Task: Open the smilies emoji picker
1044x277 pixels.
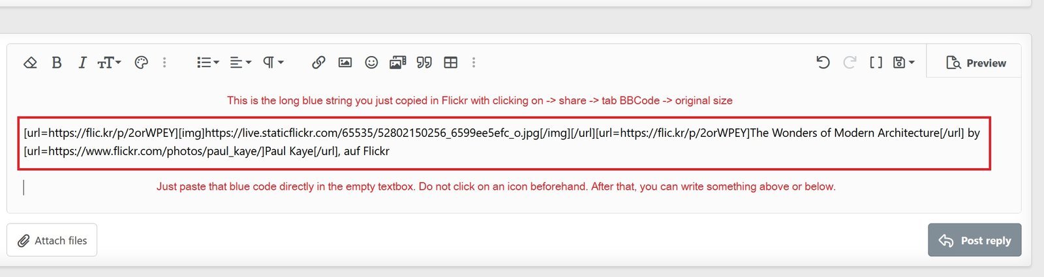Action: click(x=371, y=63)
